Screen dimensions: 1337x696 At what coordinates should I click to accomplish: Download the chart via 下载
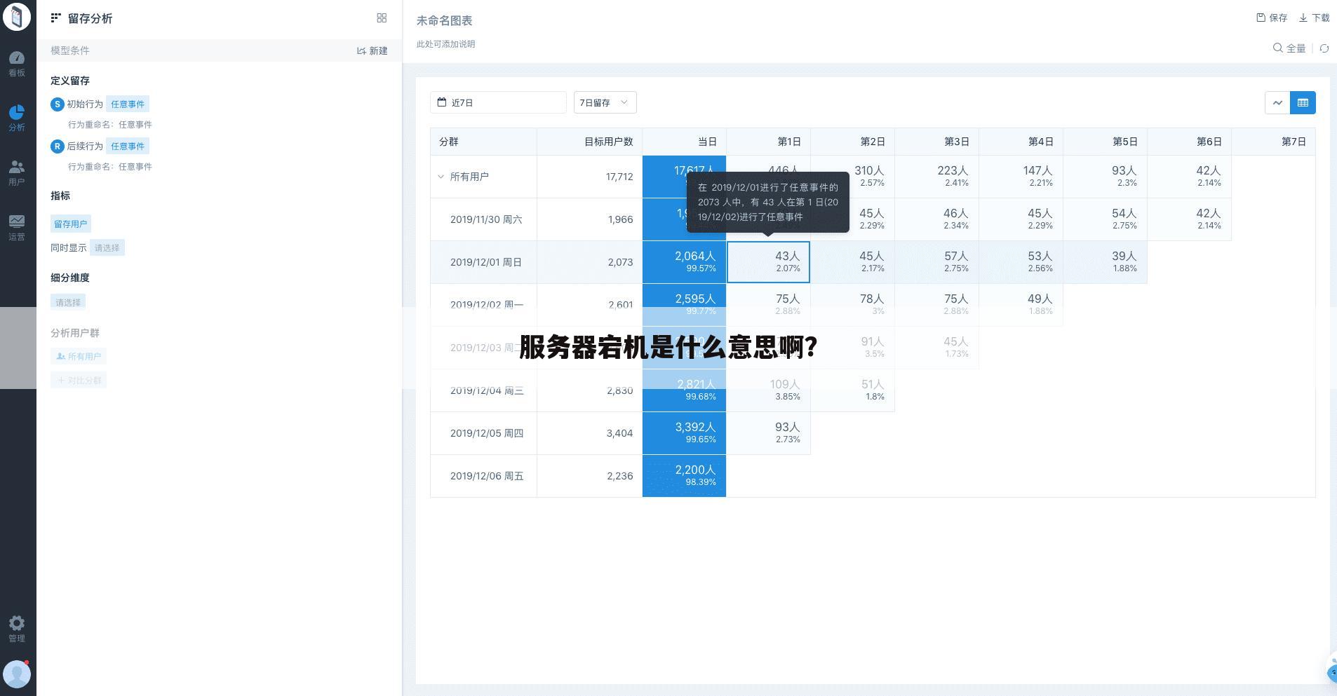coord(1313,18)
